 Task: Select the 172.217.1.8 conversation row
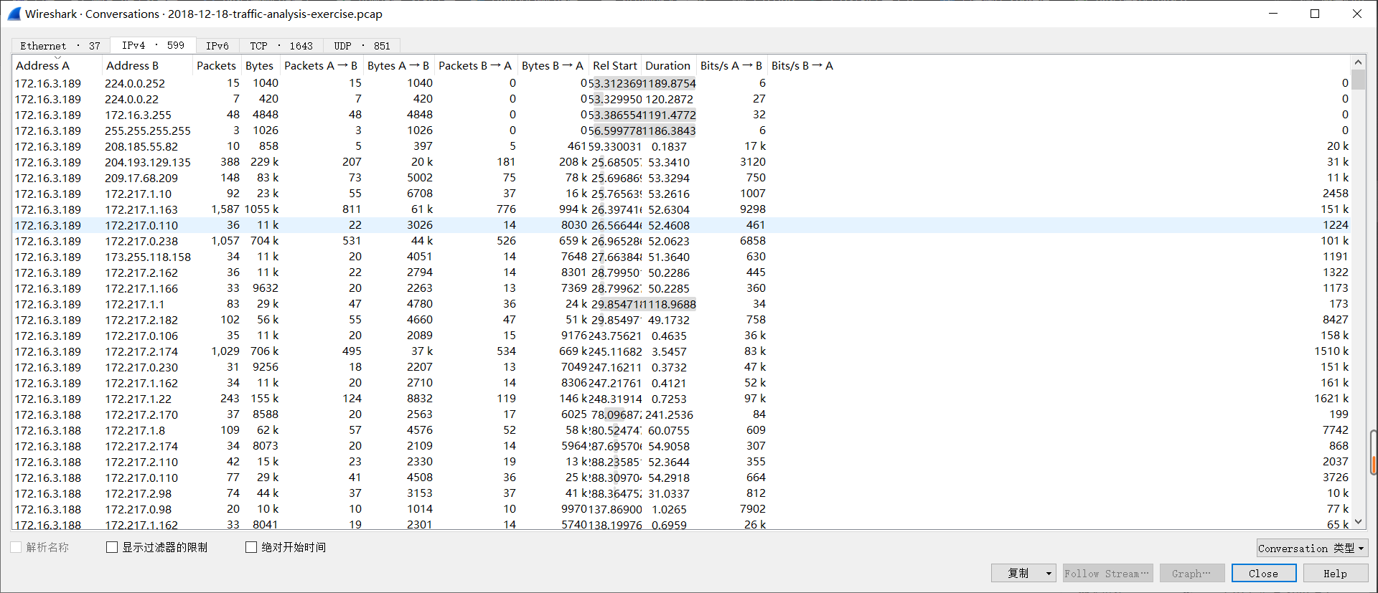(682, 430)
